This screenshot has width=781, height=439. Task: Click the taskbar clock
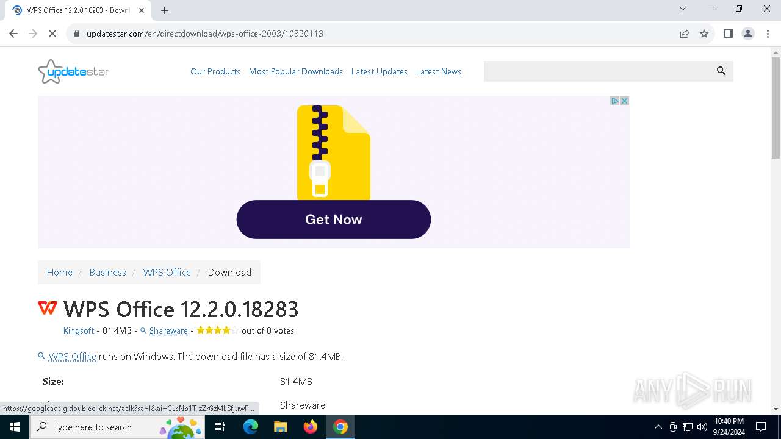(x=729, y=427)
